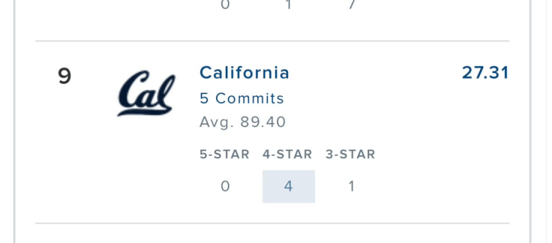
Task: Click the 5-STAR column label
Action: 225,155
